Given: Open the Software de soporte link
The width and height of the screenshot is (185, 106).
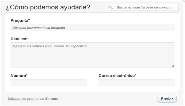Looking at the screenshot, I should coord(23,99).
